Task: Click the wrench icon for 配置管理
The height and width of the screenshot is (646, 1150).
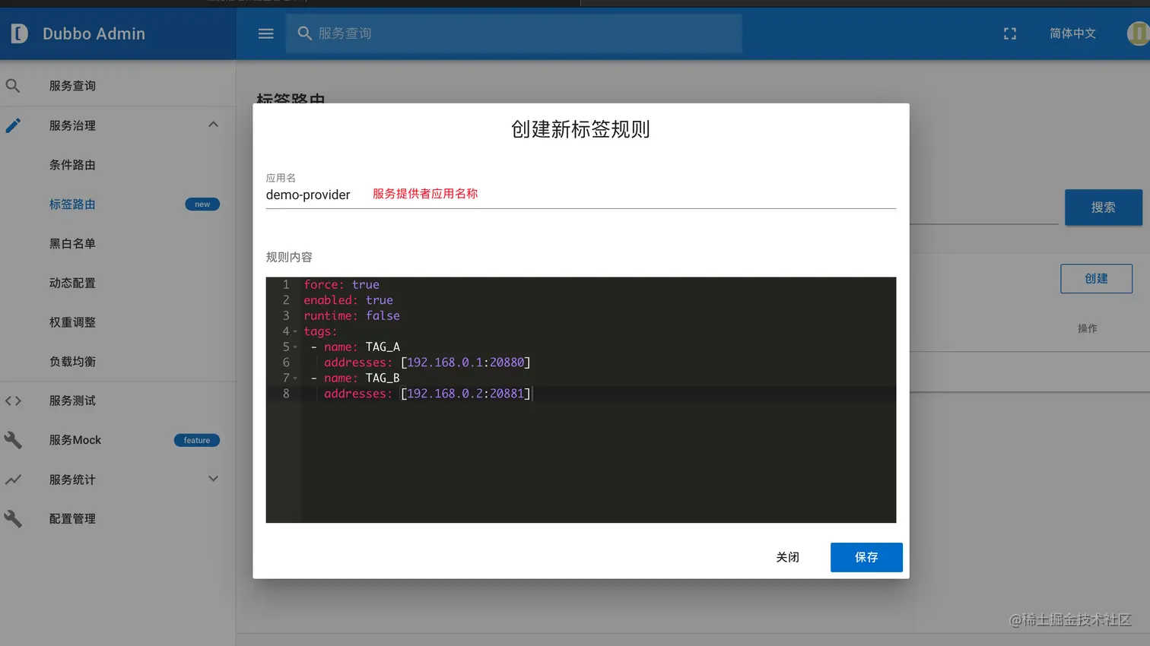Action: tap(13, 519)
